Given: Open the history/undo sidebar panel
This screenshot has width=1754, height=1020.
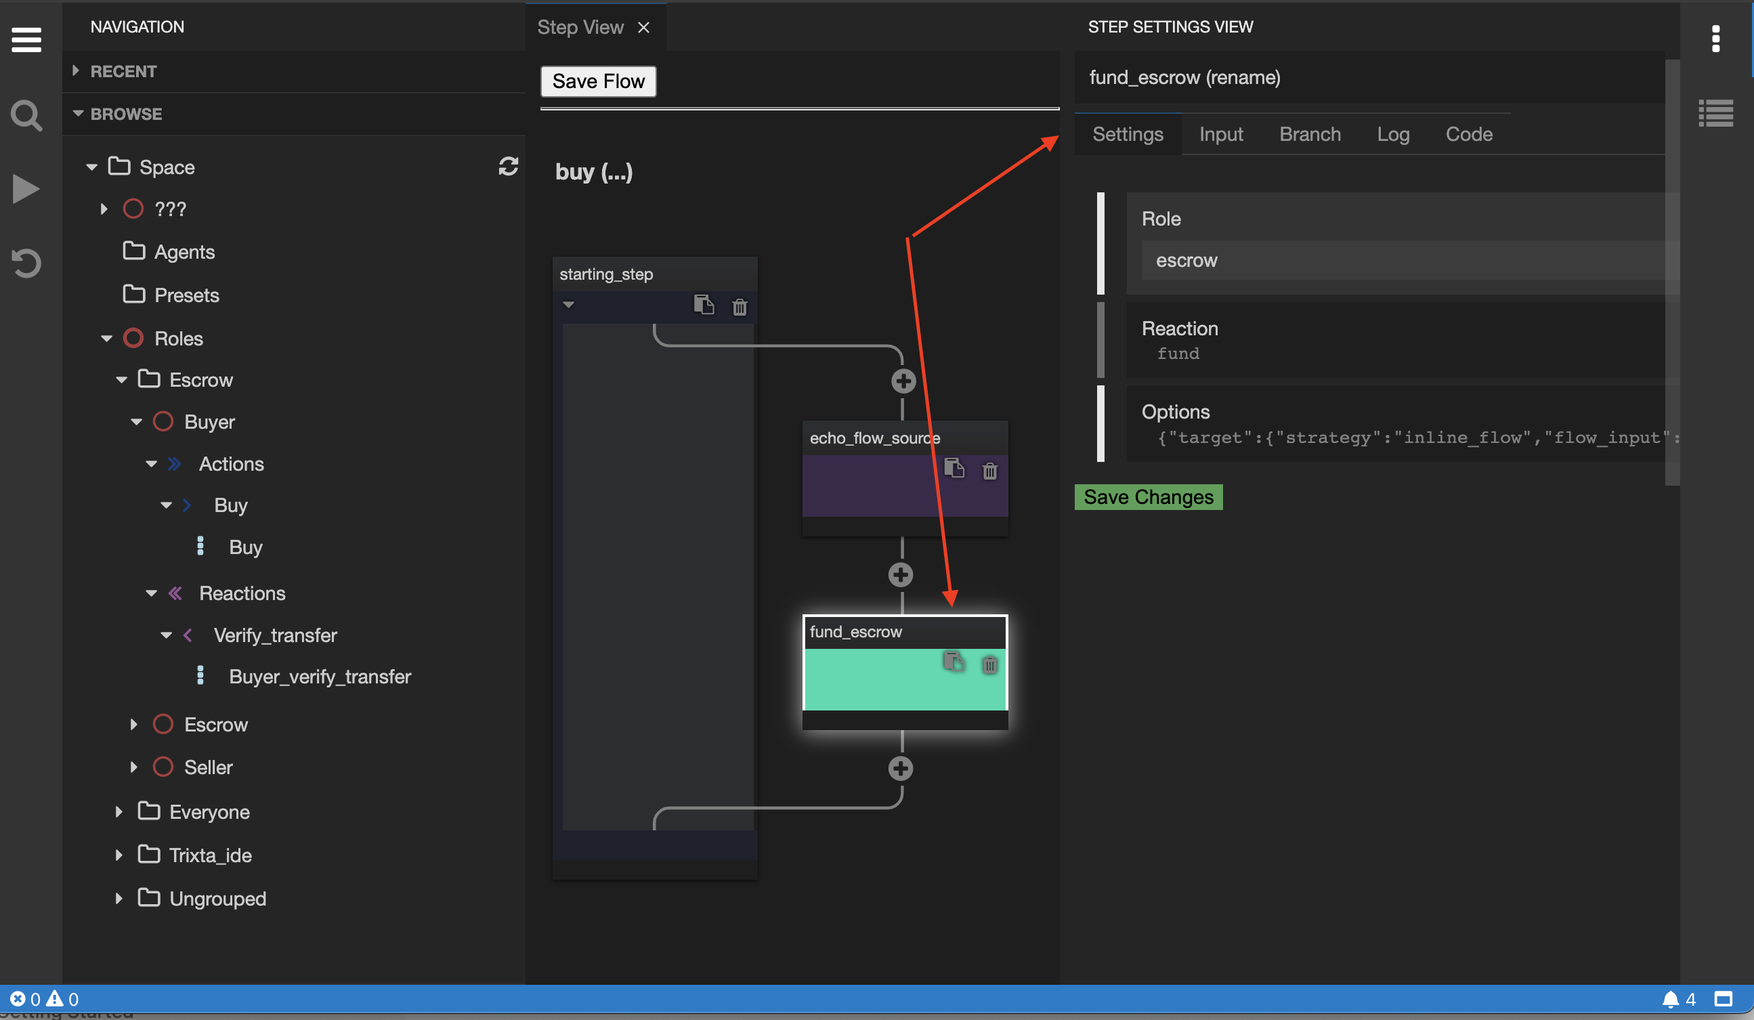Looking at the screenshot, I should coord(26,264).
